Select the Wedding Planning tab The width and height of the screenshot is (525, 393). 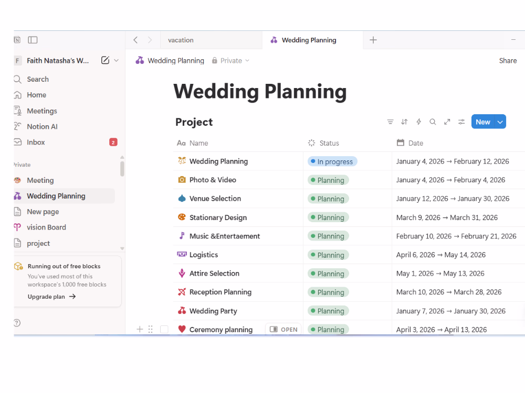(313, 40)
